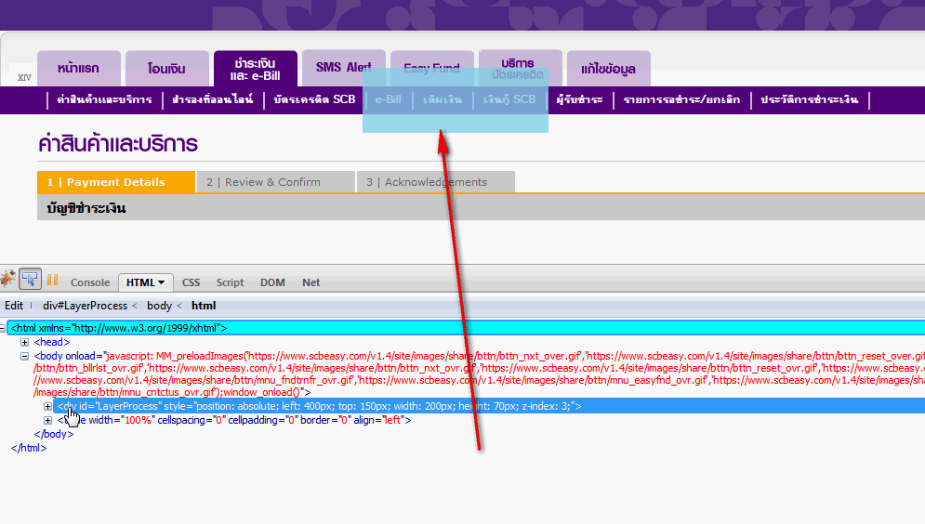This screenshot has height=524, width=925.
Task: Click the ผู้รับชำระ submenu link
Action: 579,99
